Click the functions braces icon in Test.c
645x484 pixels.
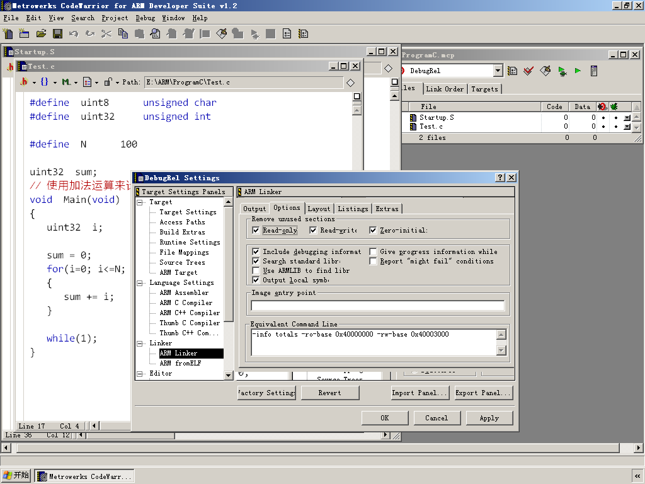tap(45, 82)
